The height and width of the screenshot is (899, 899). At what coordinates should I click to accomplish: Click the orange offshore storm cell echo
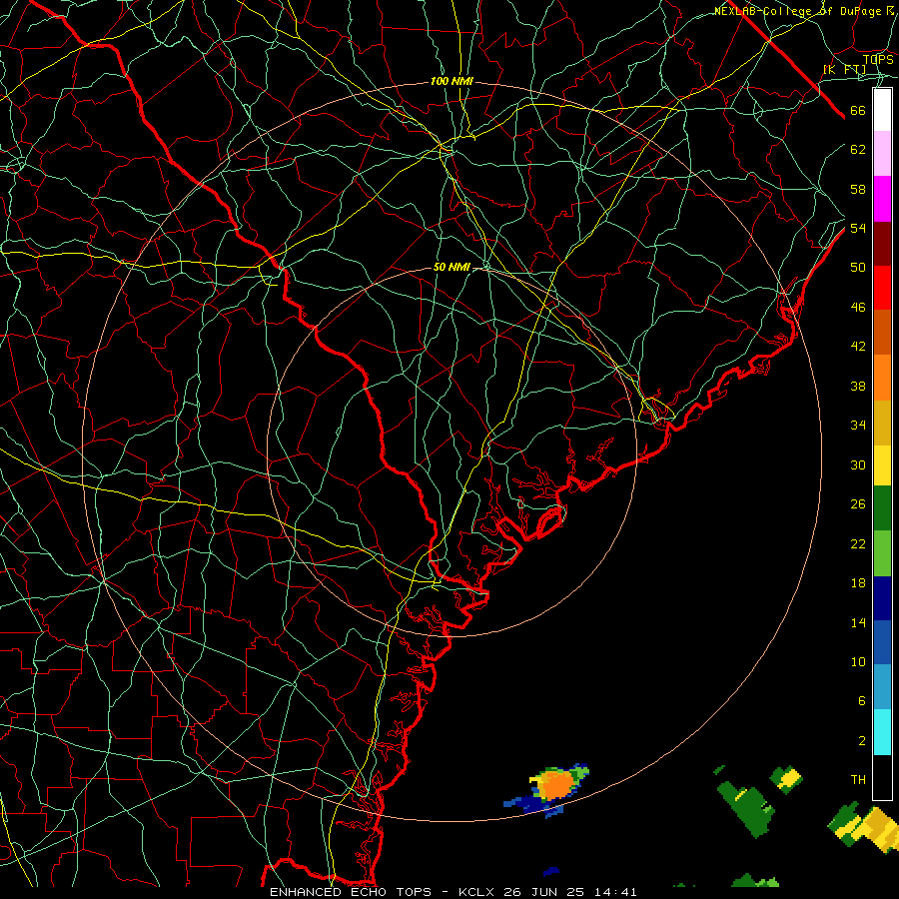(x=556, y=785)
